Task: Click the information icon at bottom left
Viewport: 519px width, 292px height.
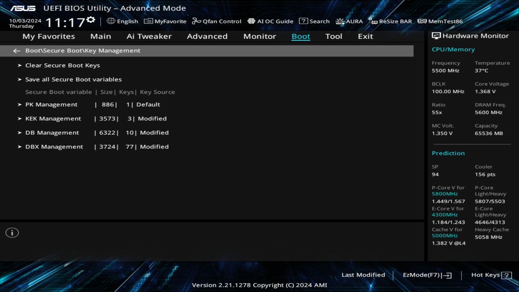Action: click(12, 232)
